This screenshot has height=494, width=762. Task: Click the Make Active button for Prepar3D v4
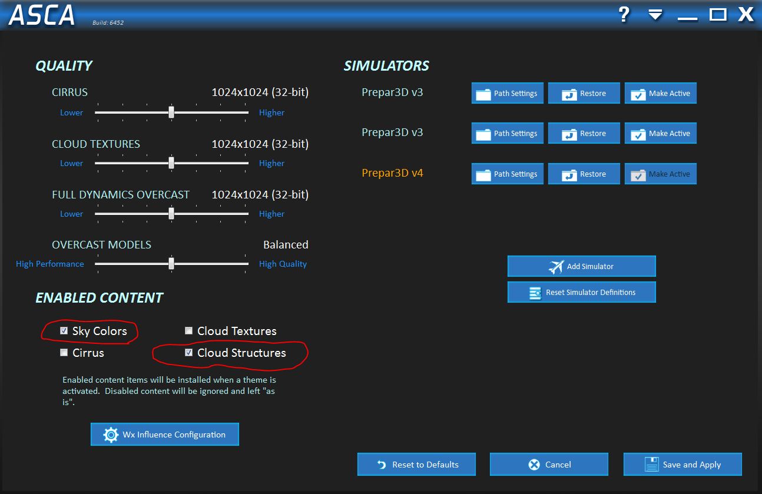click(x=661, y=174)
